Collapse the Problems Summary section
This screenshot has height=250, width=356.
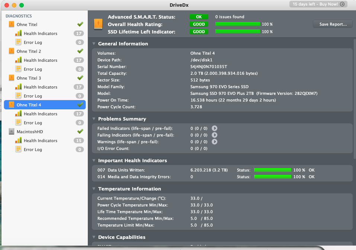tap(94, 119)
